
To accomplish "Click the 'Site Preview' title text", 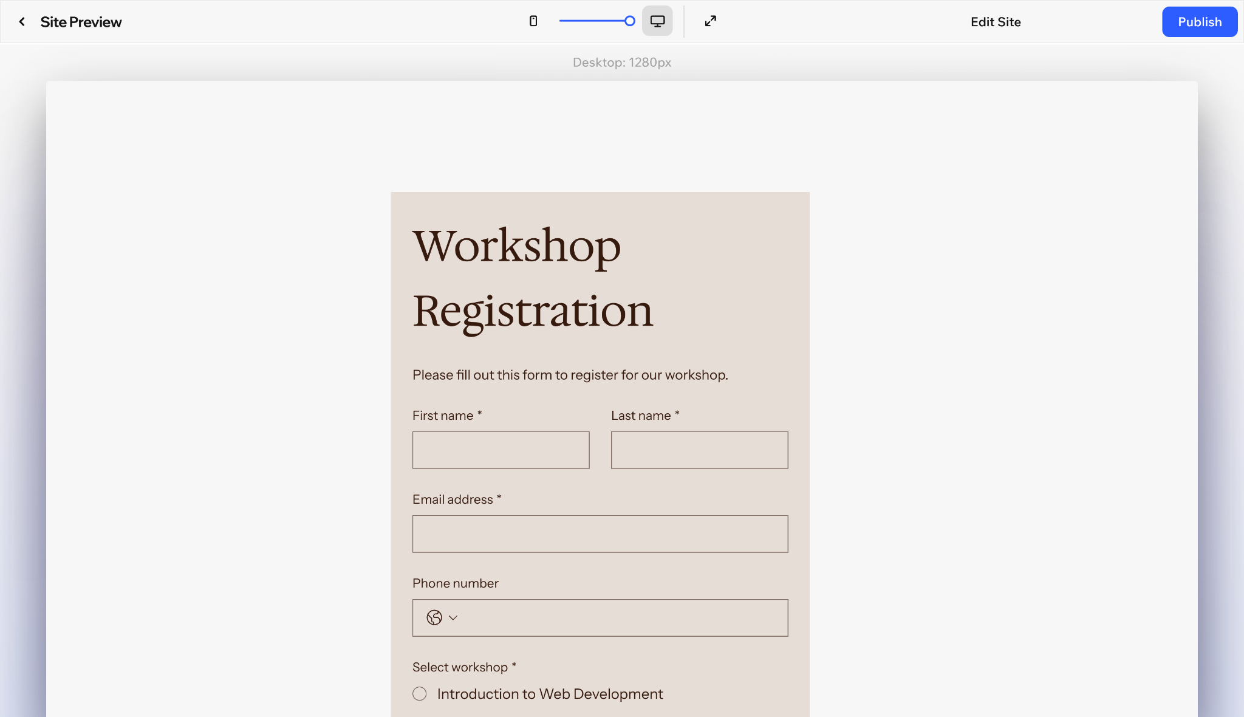I will click(81, 22).
